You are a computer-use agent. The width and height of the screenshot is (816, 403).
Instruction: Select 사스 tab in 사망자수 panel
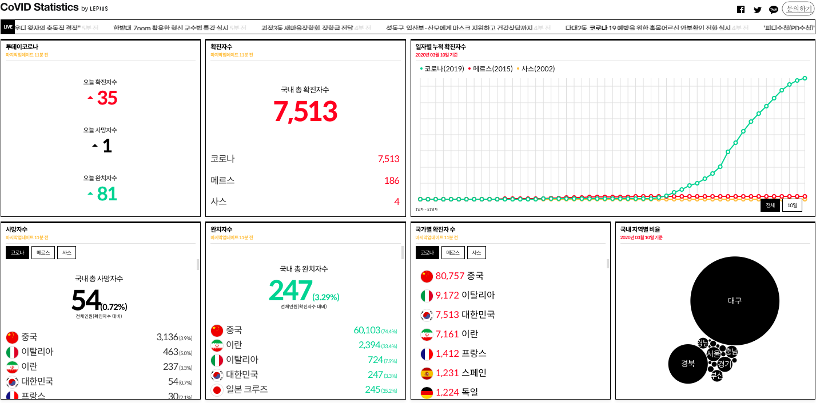(66, 253)
